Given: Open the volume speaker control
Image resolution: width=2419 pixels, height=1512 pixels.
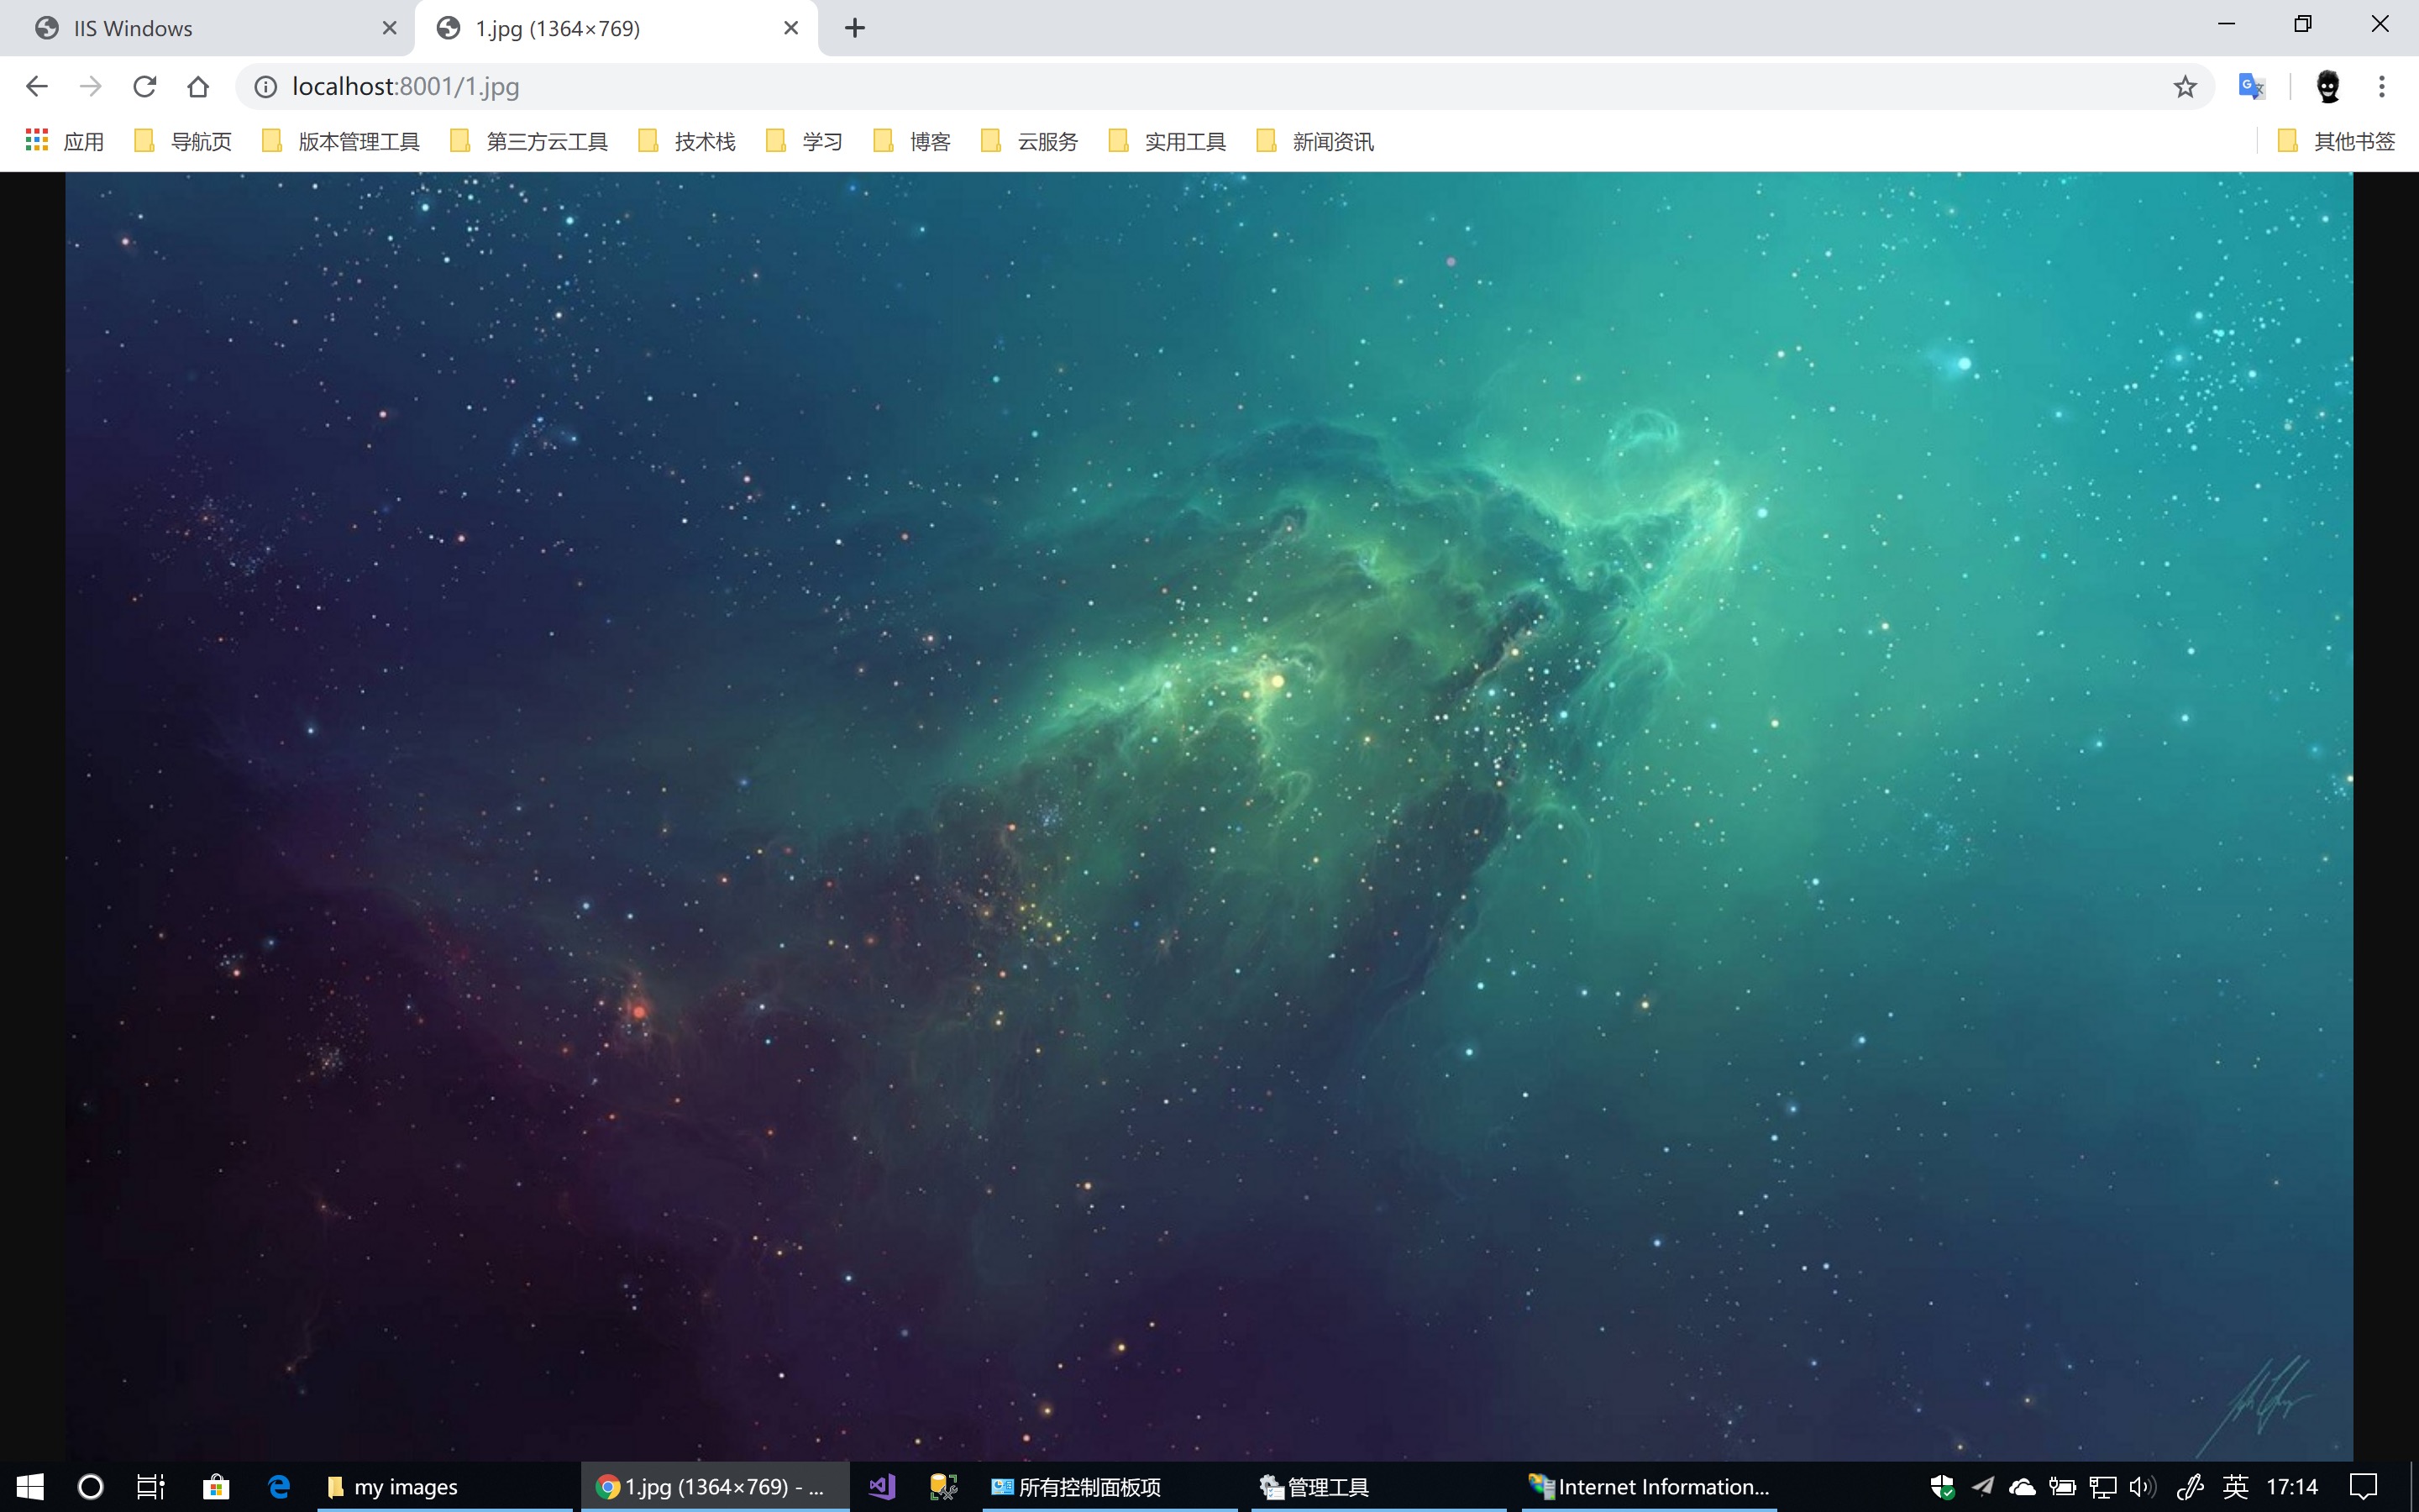Looking at the screenshot, I should click(2144, 1487).
